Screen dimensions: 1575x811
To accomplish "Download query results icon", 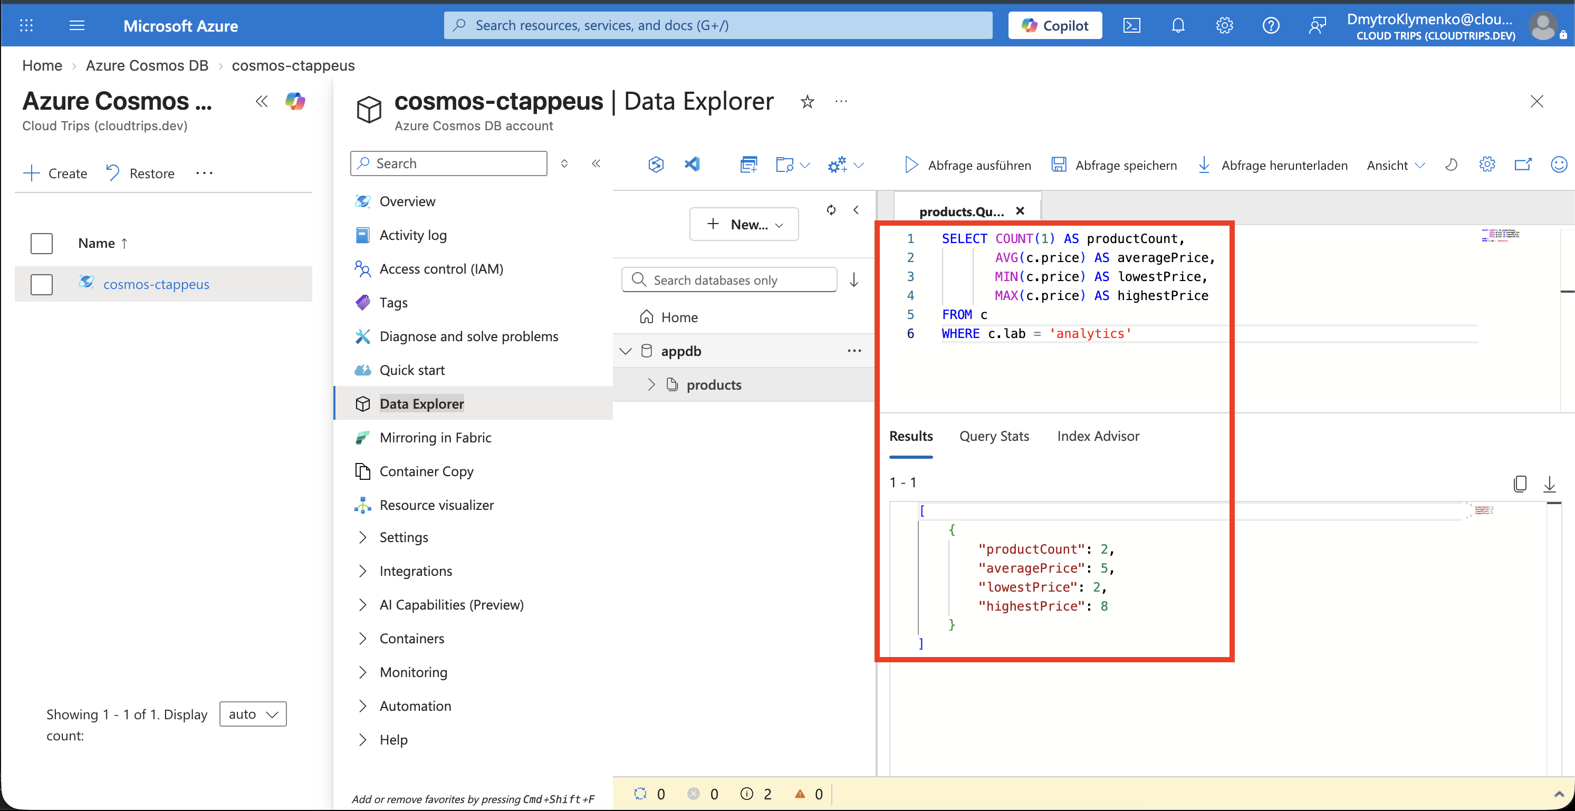I will click(1549, 484).
